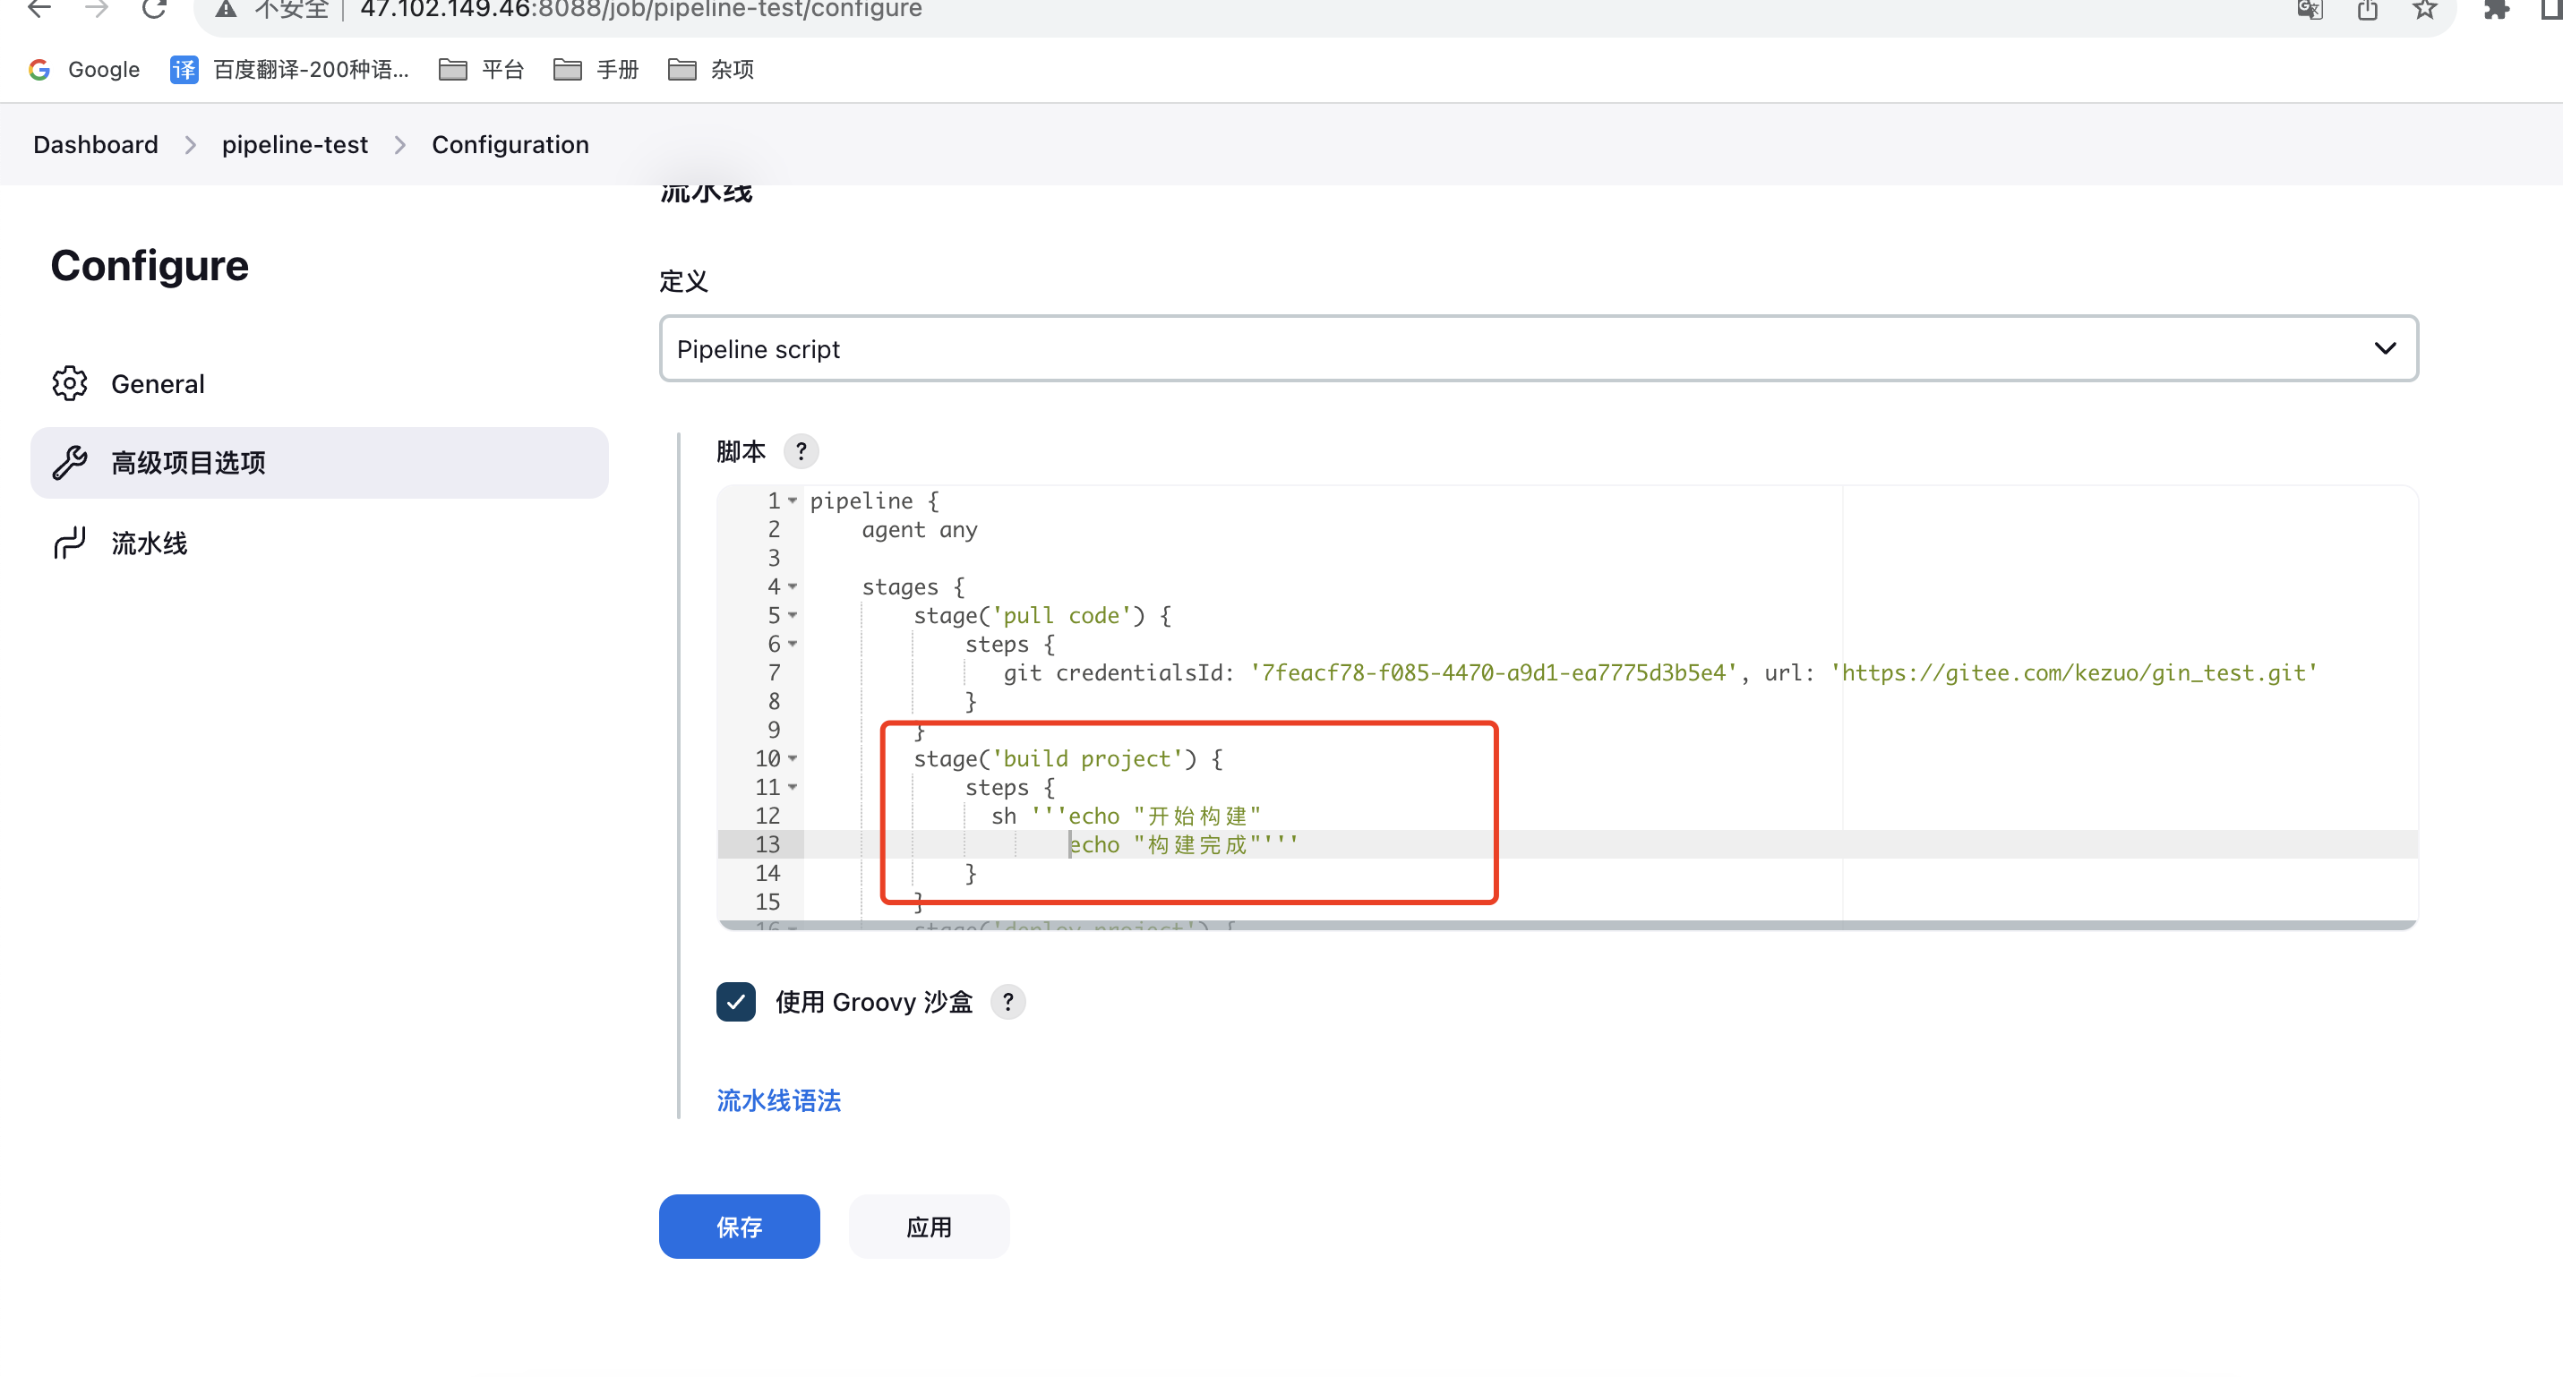Click the browser back arrow

click(39, 9)
